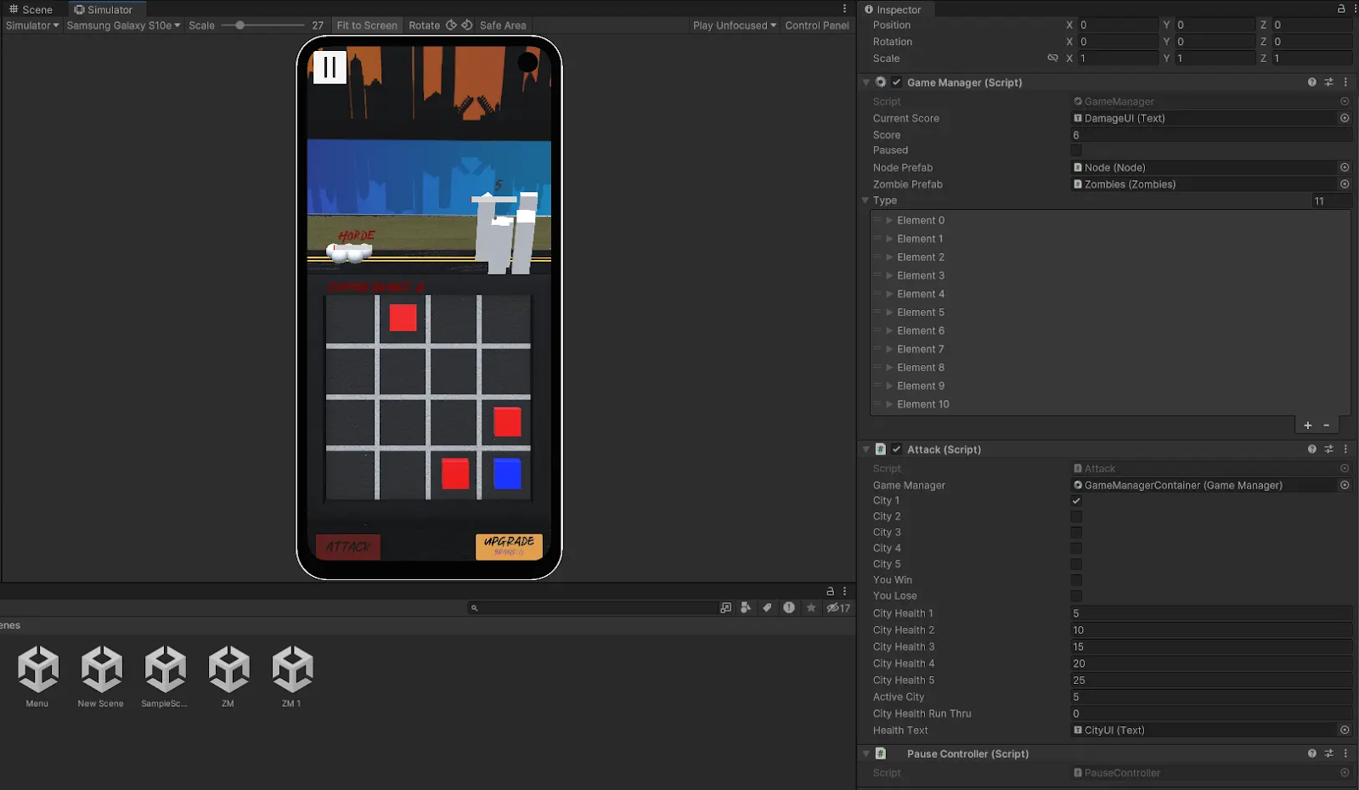Viewport: 1359px width, 790px height.
Task: Open Game Manager component preset selector
Action: pos(1328,82)
